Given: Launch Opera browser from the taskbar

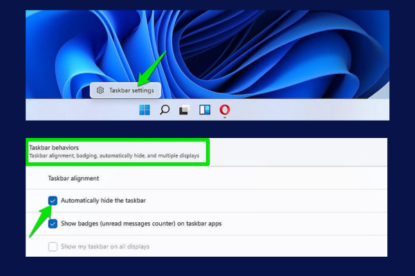Looking at the screenshot, I should coord(224,110).
